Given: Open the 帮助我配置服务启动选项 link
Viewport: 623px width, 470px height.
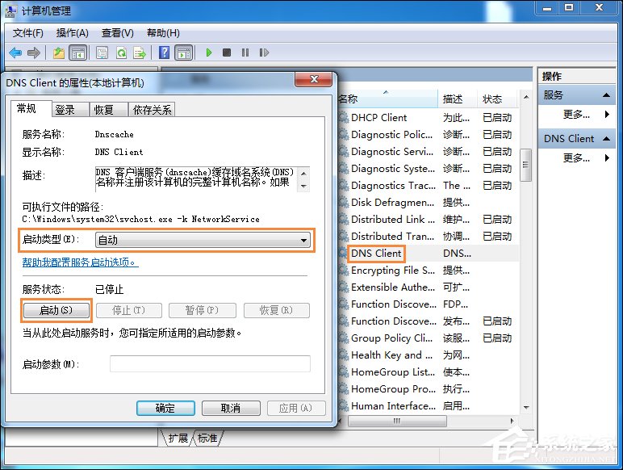Looking at the screenshot, I should pyautogui.click(x=80, y=262).
